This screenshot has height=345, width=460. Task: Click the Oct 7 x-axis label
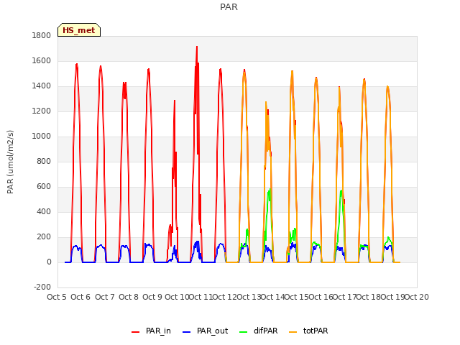point(105,297)
